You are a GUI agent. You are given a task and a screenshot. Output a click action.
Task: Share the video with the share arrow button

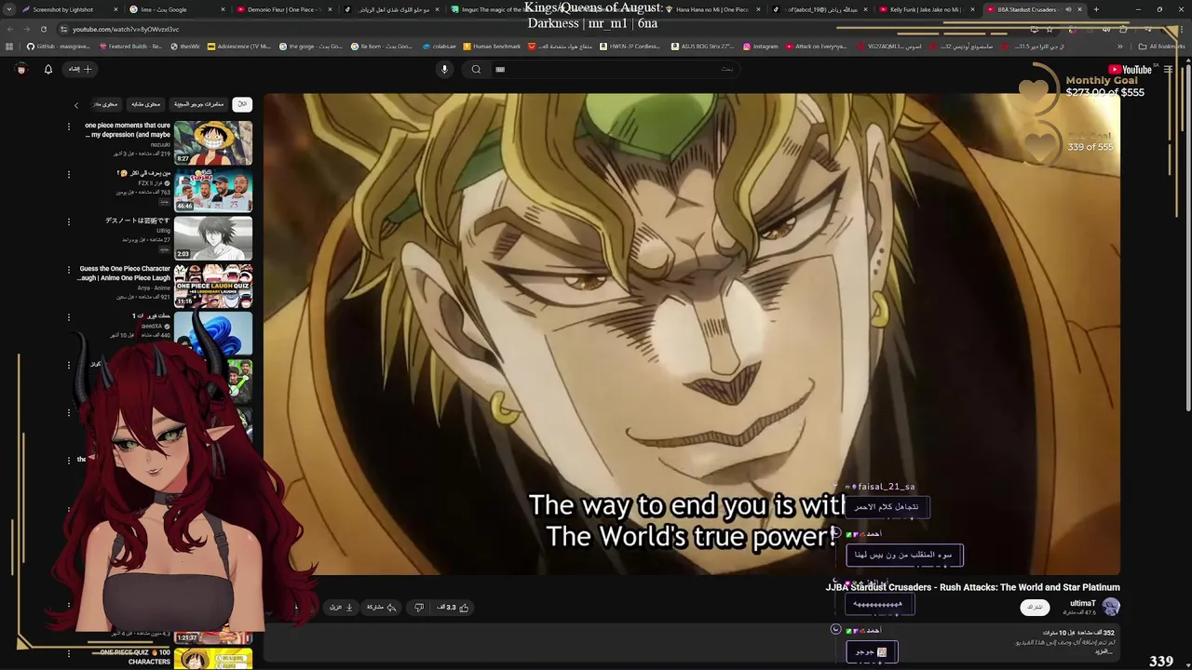pos(381,608)
